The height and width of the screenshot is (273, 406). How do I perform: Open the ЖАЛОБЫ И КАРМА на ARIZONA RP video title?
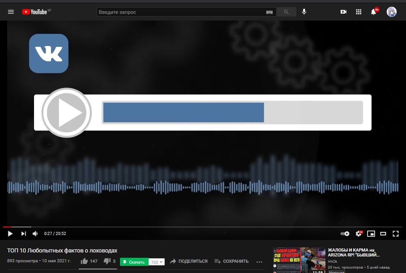point(354,252)
